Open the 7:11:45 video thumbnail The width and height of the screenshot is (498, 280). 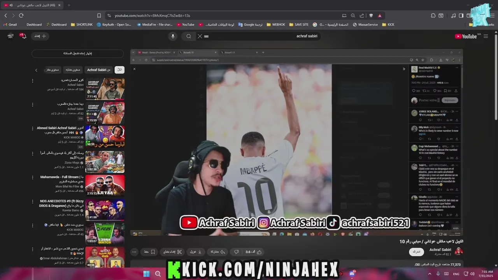coord(105,89)
